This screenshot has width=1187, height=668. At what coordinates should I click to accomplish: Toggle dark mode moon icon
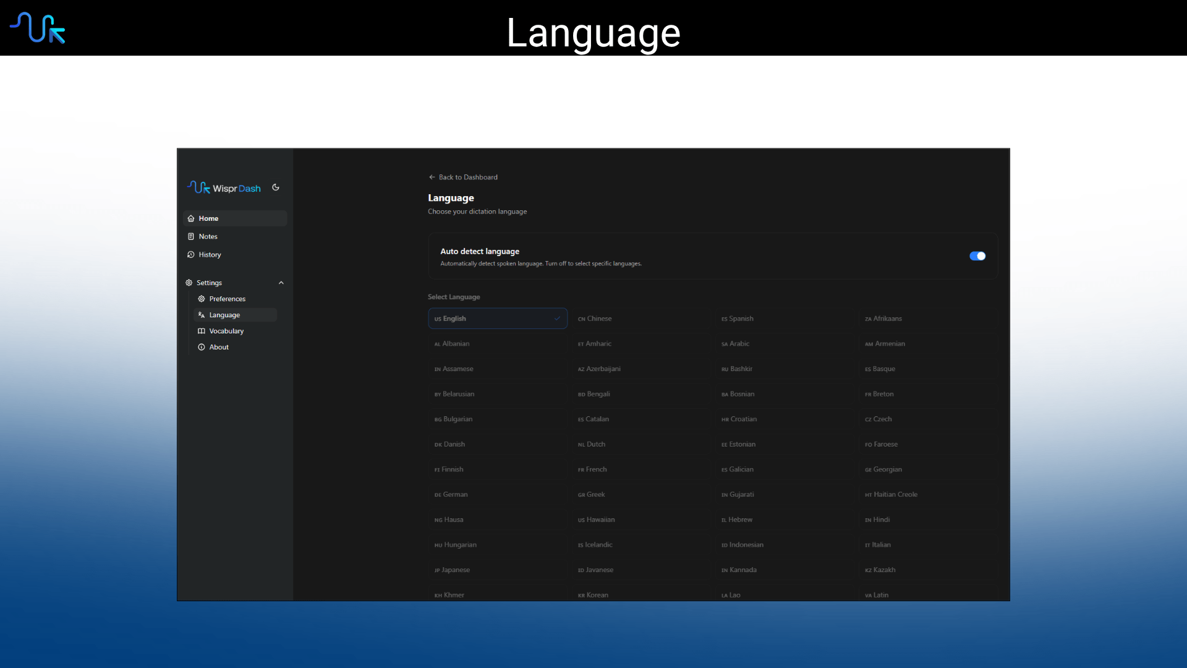pyautogui.click(x=276, y=187)
